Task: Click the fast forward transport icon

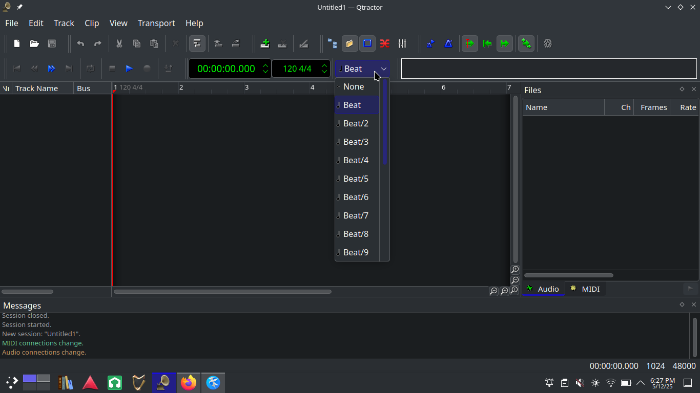Action: tap(51, 69)
